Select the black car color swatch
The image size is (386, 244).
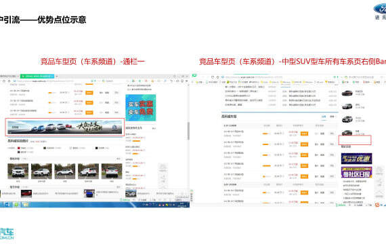click(96, 148)
